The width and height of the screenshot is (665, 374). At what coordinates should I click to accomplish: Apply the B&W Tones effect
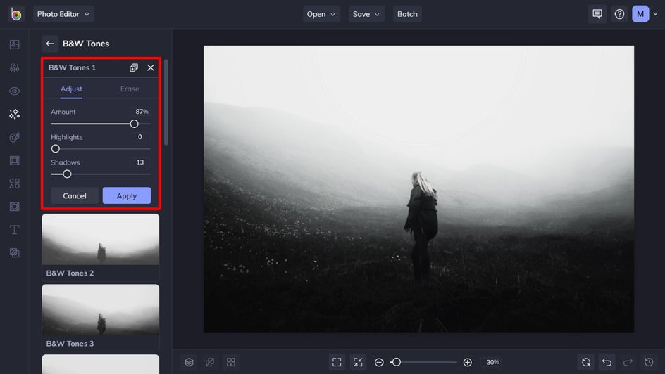(x=127, y=195)
